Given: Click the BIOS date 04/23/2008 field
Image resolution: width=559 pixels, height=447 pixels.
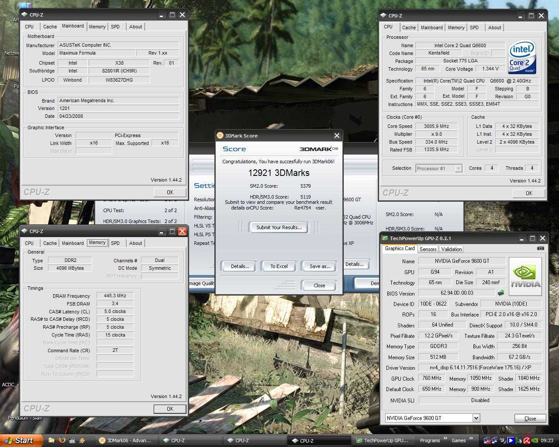Looking at the screenshot, I should coord(118,117).
